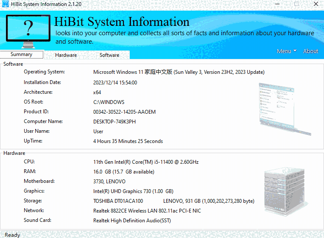Viewport: 324px width, 238px height.
Task: Click the Network label
Action: pyautogui.click(x=34, y=210)
